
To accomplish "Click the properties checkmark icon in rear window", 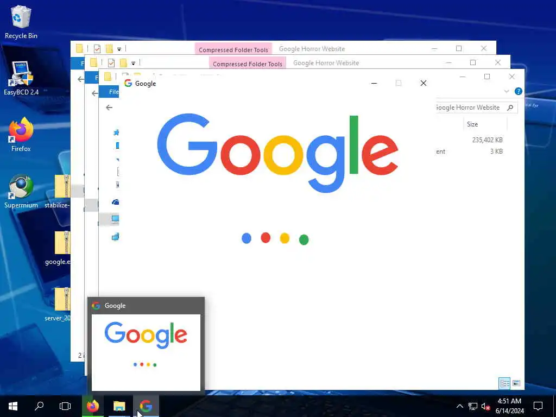I will coord(97,48).
